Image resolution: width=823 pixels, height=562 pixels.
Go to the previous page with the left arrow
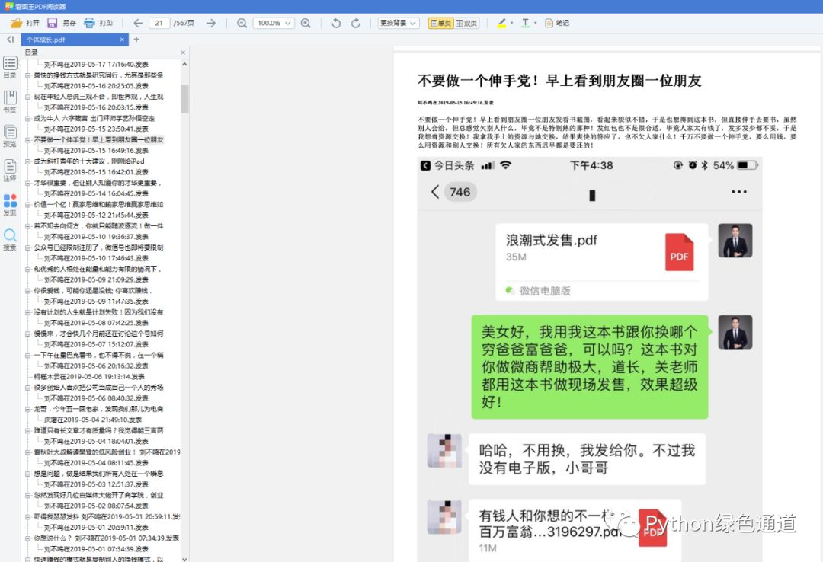point(138,23)
